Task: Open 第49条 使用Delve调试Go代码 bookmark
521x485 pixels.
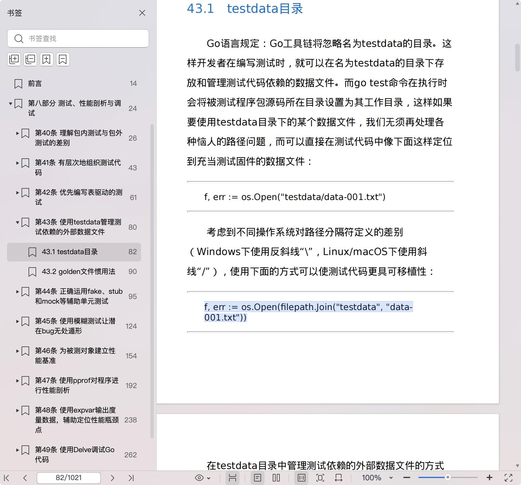Action: pos(75,455)
